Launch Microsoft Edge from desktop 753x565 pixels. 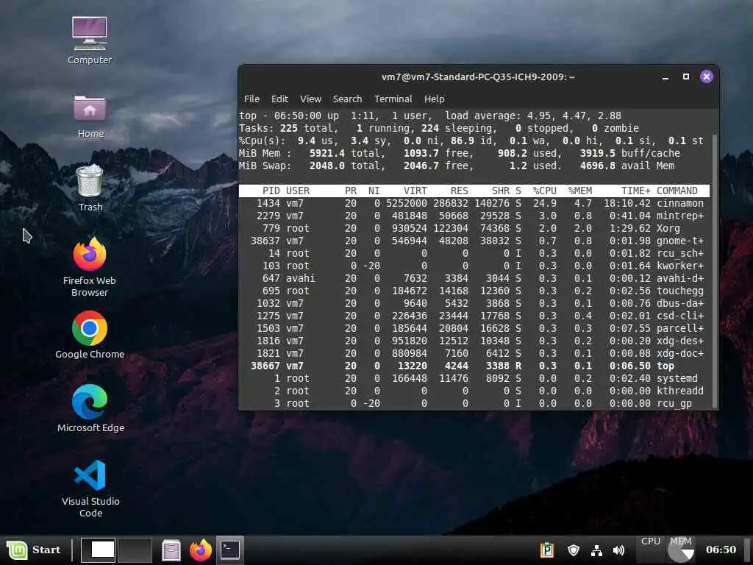point(90,408)
